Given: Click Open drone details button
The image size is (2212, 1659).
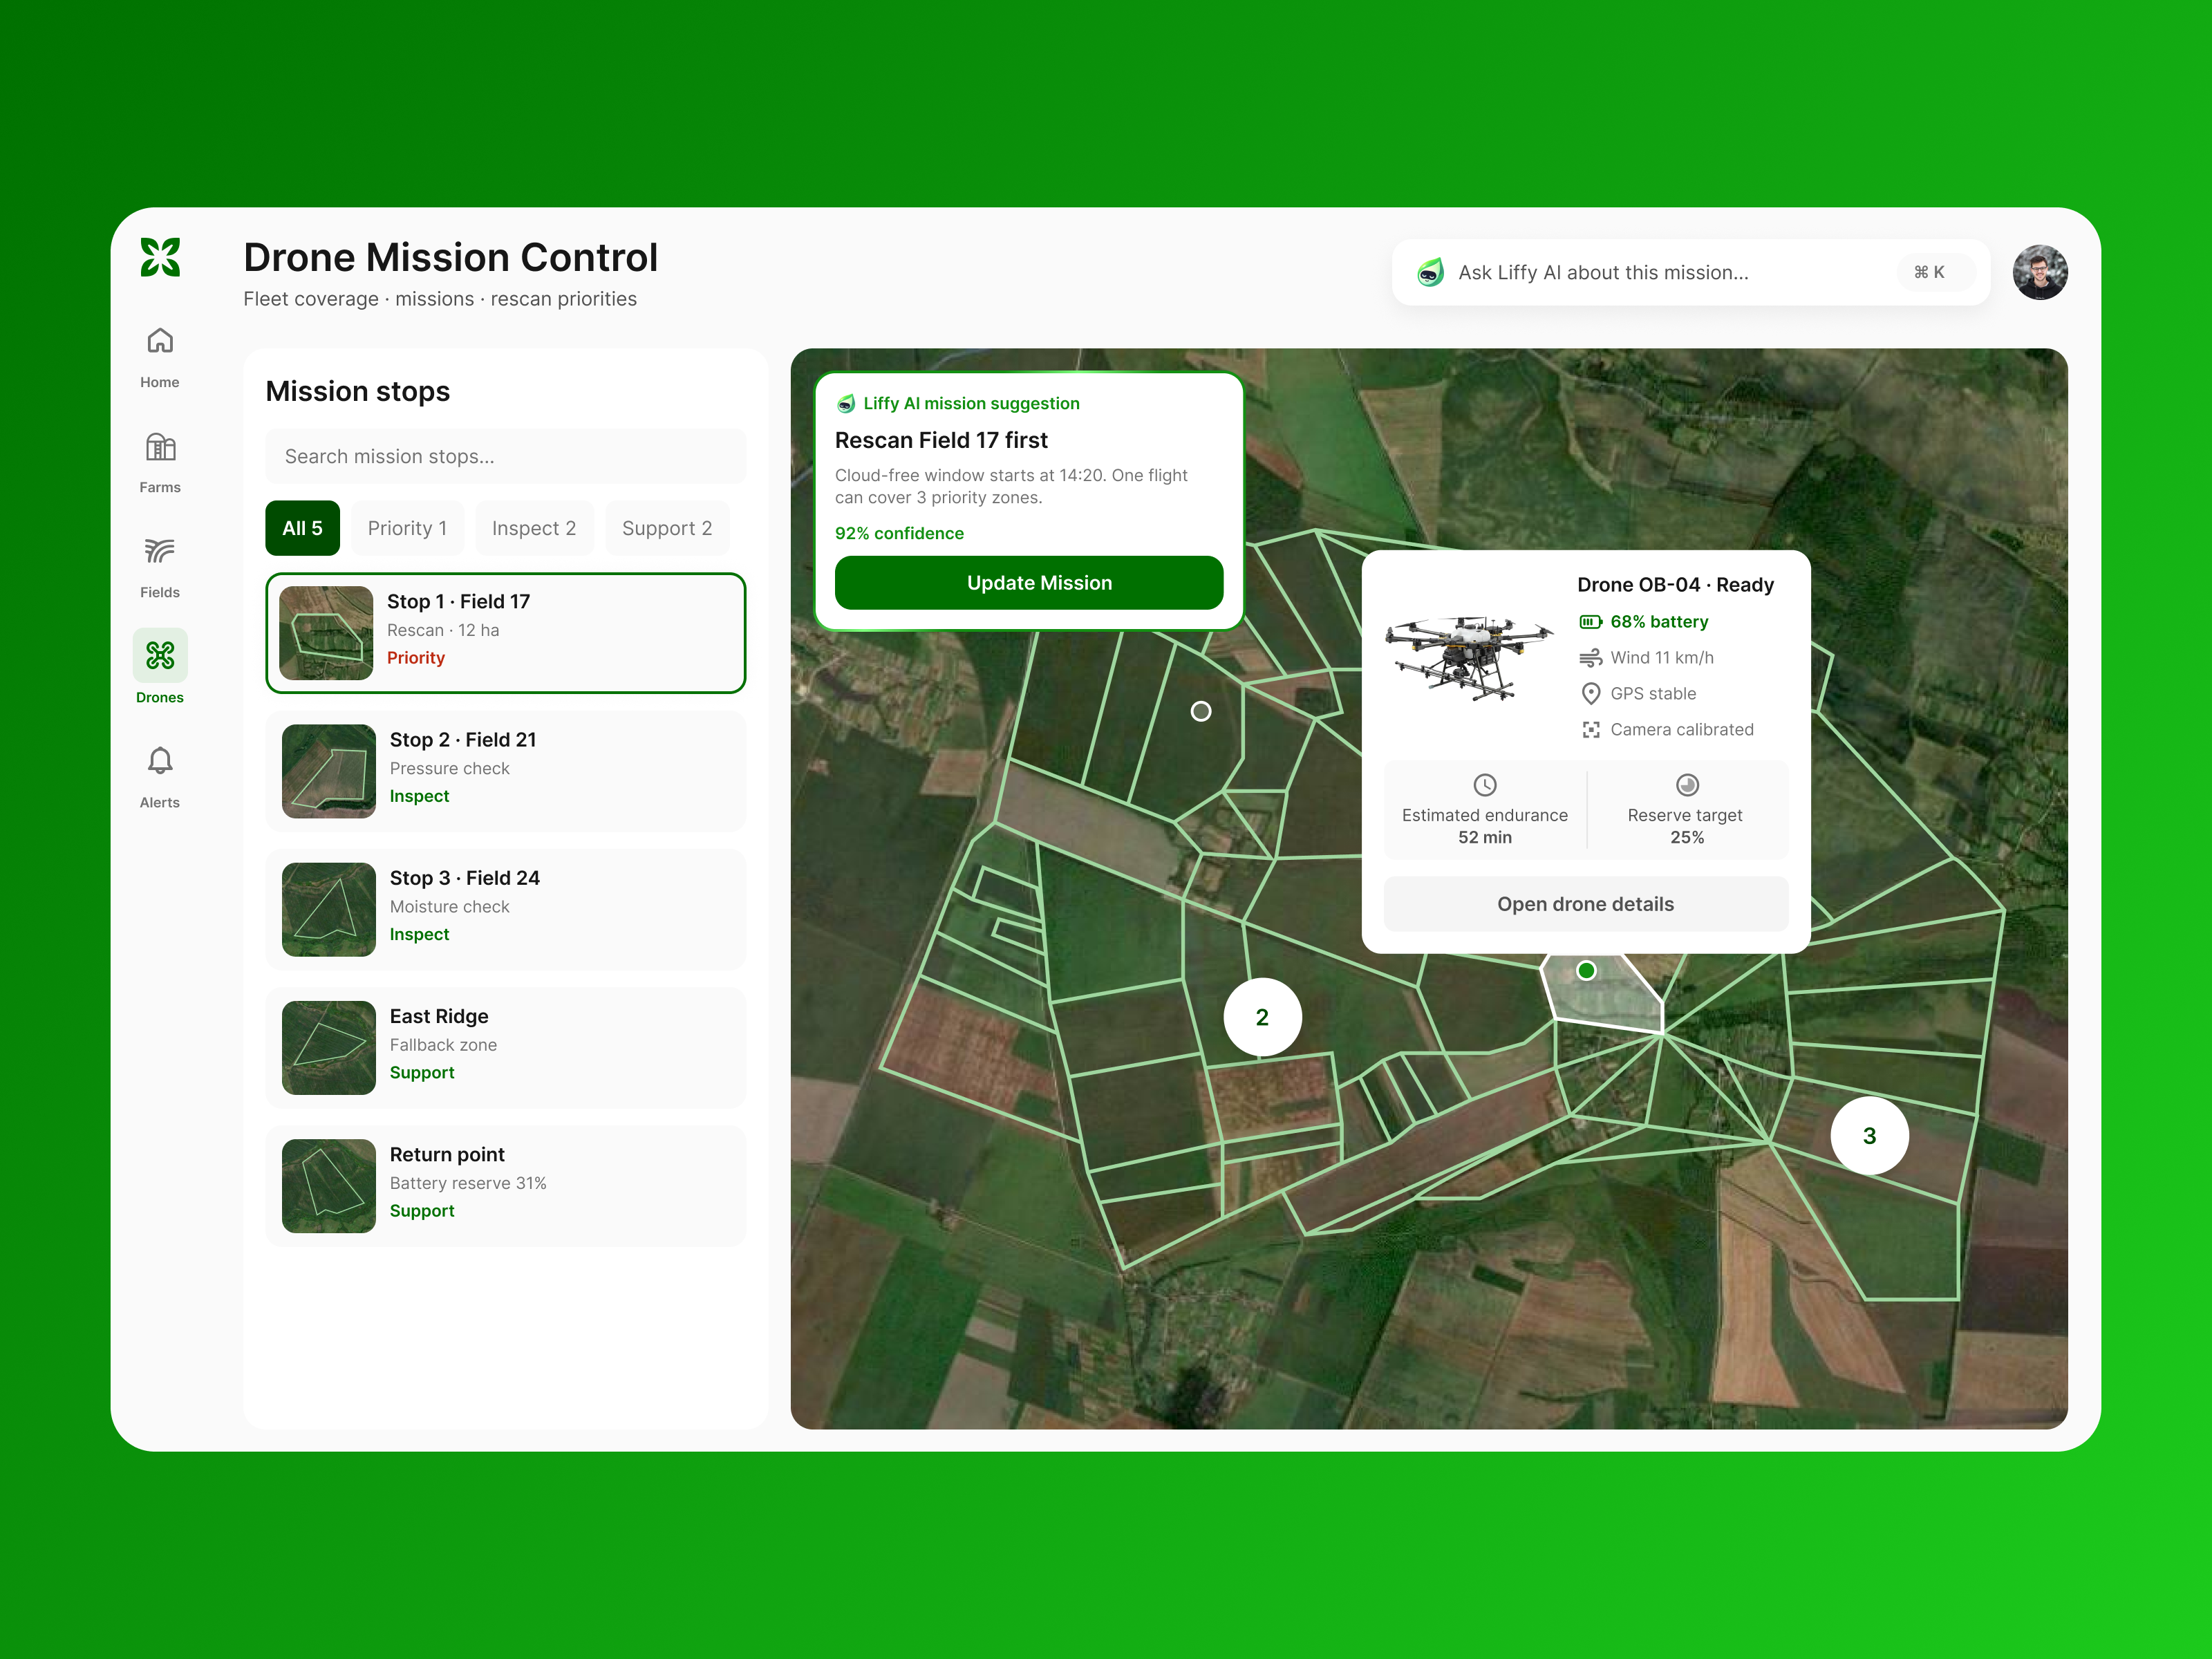Looking at the screenshot, I should tap(1586, 904).
